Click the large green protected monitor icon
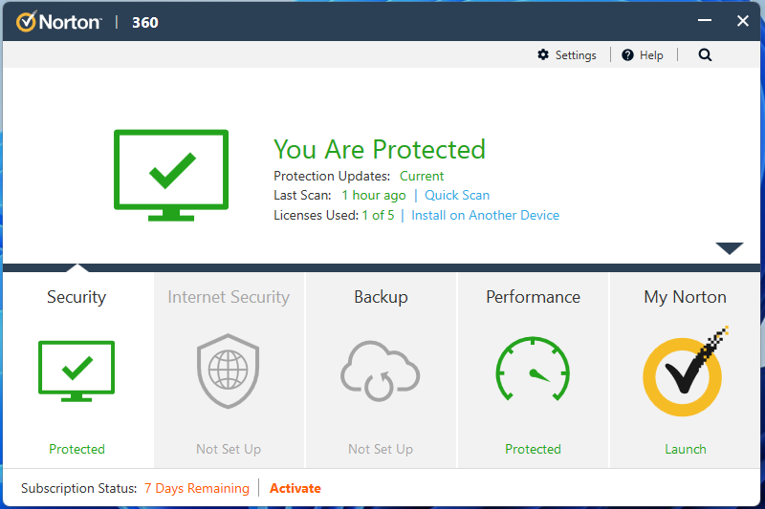Image resolution: width=765 pixels, height=509 pixels. [x=171, y=175]
